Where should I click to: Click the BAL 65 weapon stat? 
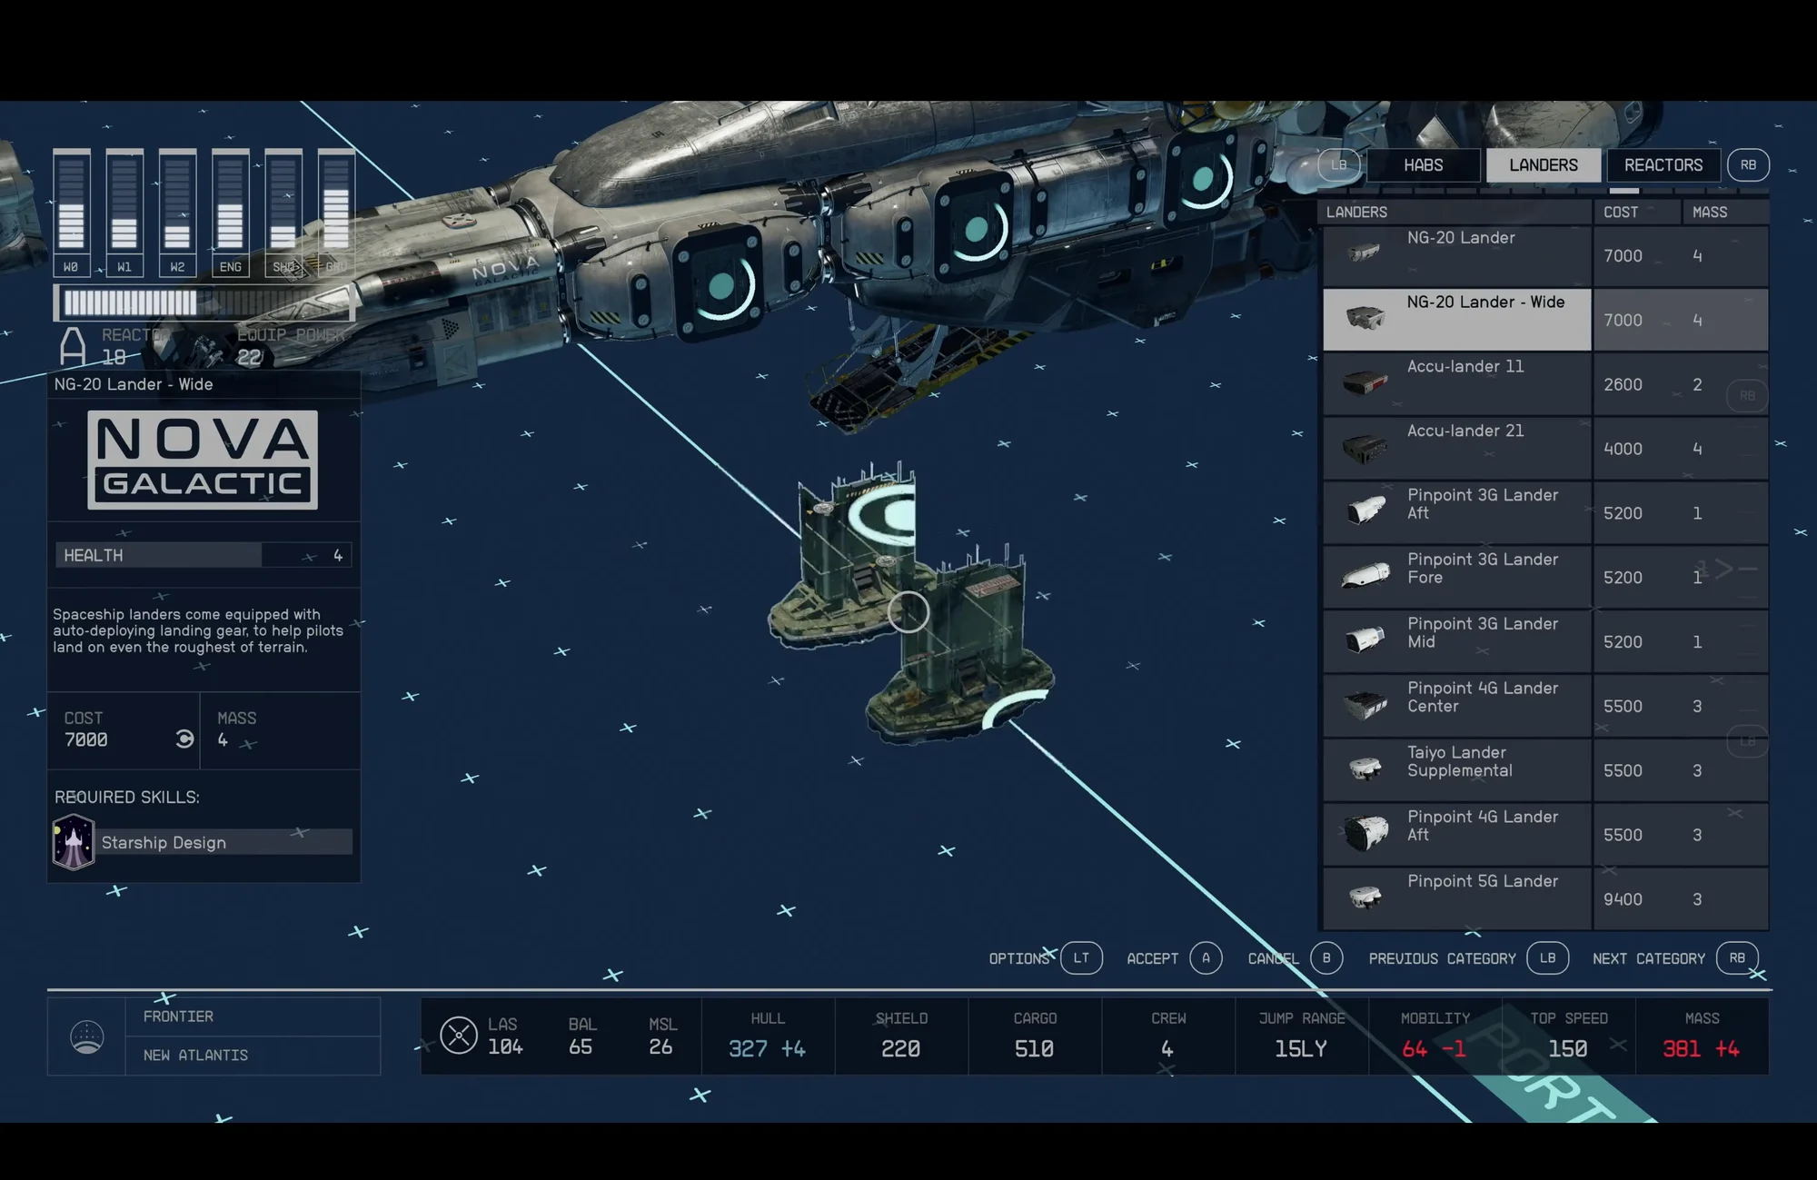[x=581, y=1036]
